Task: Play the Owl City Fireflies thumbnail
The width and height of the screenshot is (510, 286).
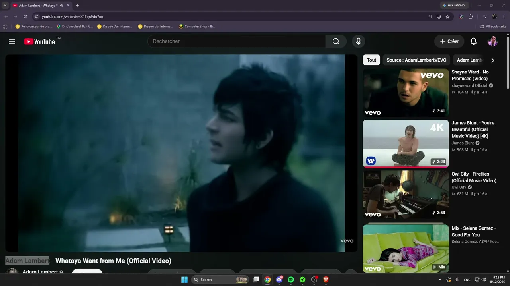Action: click(406, 195)
